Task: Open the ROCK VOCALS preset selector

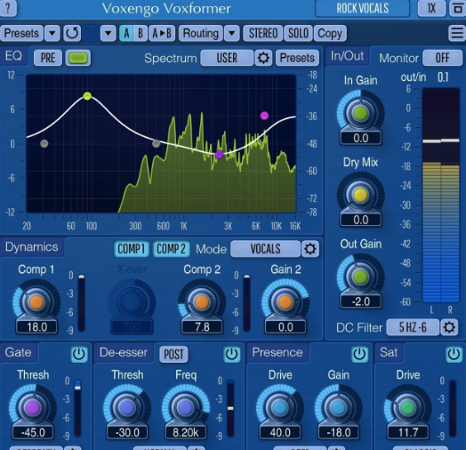Action: 362,8
